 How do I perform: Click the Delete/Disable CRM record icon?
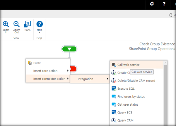(114, 81)
